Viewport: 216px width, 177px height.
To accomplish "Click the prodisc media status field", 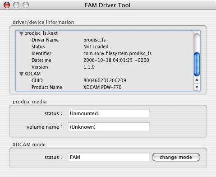I will click(x=109, y=113).
